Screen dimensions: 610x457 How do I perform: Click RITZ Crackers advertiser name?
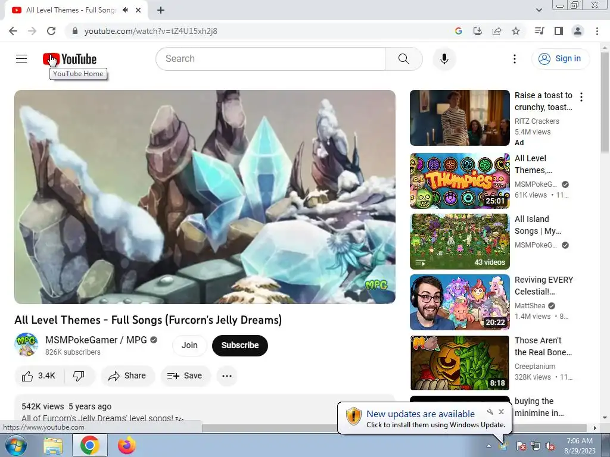tap(537, 121)
